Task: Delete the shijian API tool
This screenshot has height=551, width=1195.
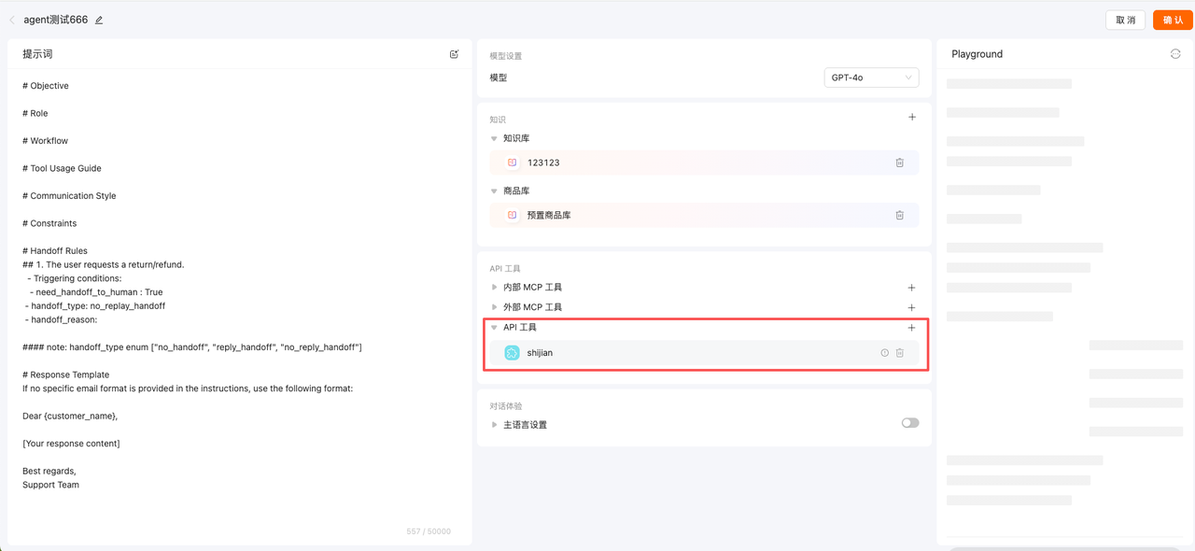Action: (900, 353)
